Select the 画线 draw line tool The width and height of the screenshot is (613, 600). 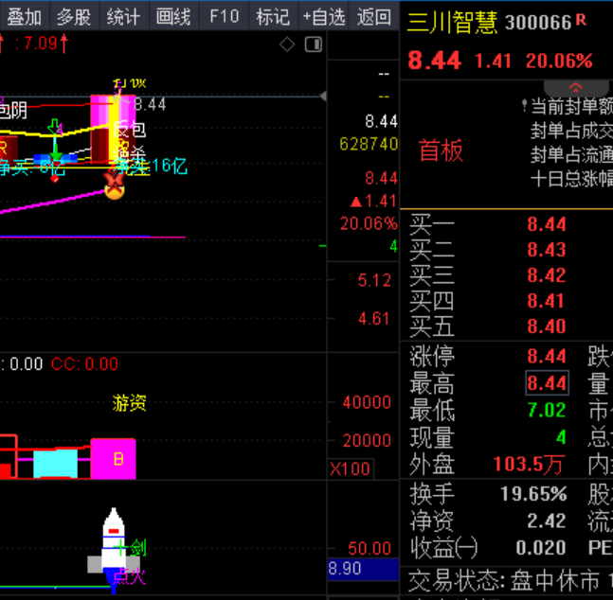click(173, 17)
